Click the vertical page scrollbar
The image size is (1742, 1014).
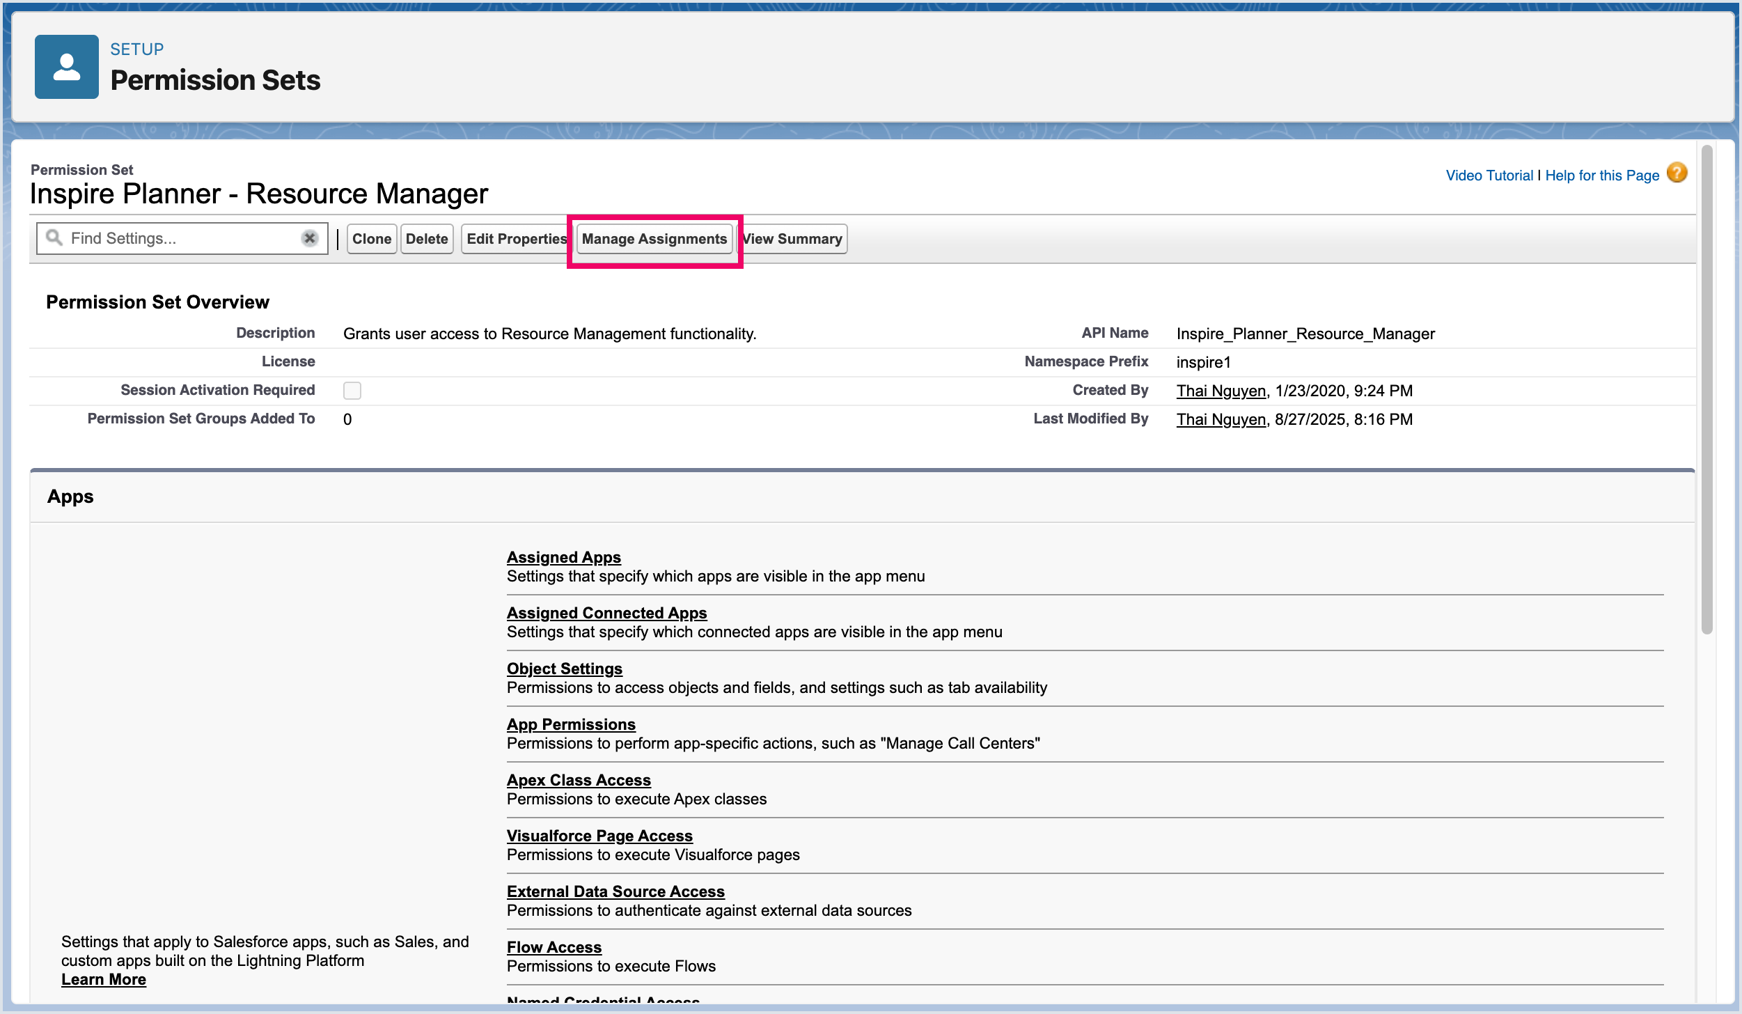1706,390
